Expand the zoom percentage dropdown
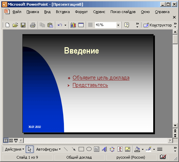This screenshot has width=179, height=162. [x=118, y=25]
